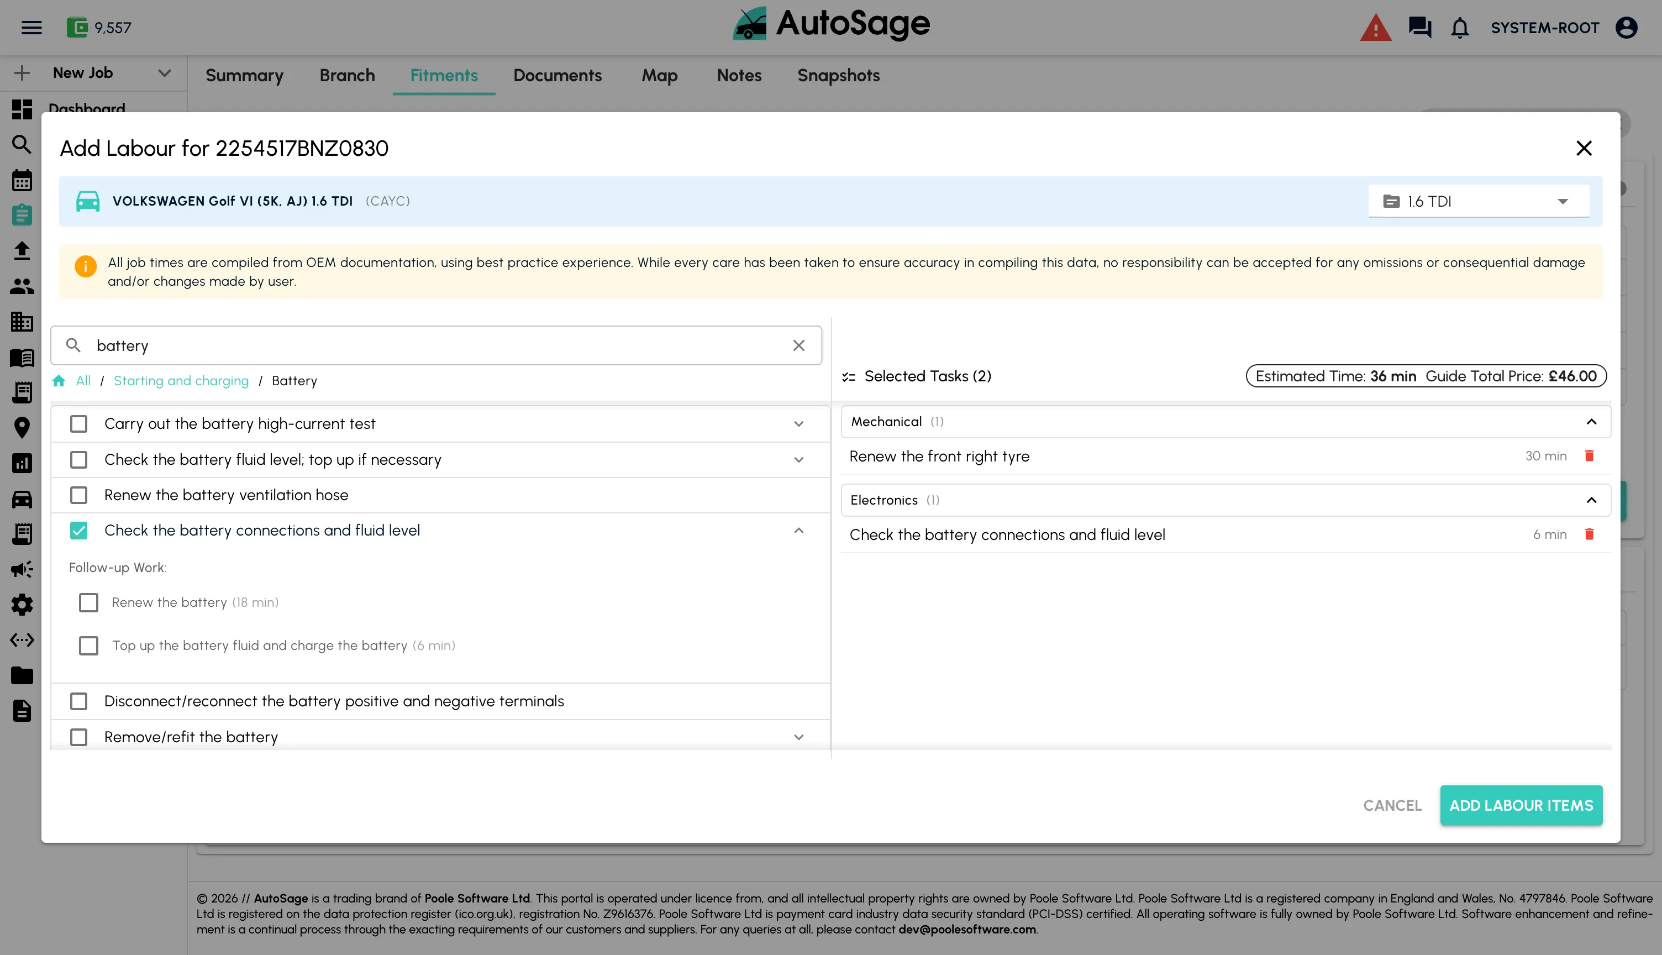1662x955 pixels.
Task: Open Dashboard in the sidebar
Action: 87,108
